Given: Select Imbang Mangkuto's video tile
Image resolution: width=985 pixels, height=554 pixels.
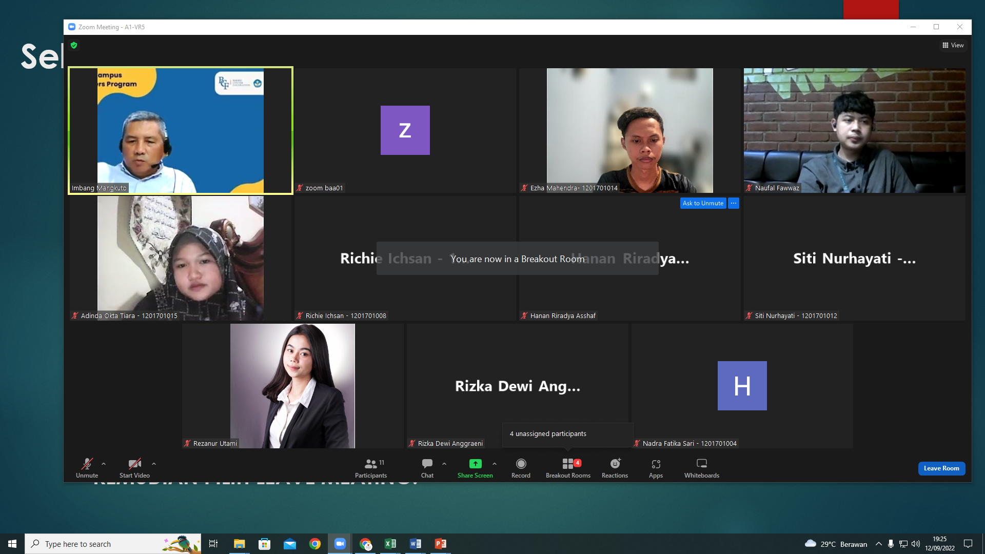Looking at the screenshot, I should click(x=181, y=130).
